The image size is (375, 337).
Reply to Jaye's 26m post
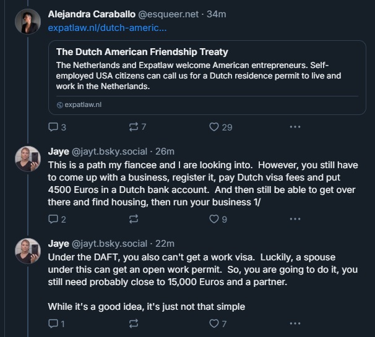click(53, 219)
